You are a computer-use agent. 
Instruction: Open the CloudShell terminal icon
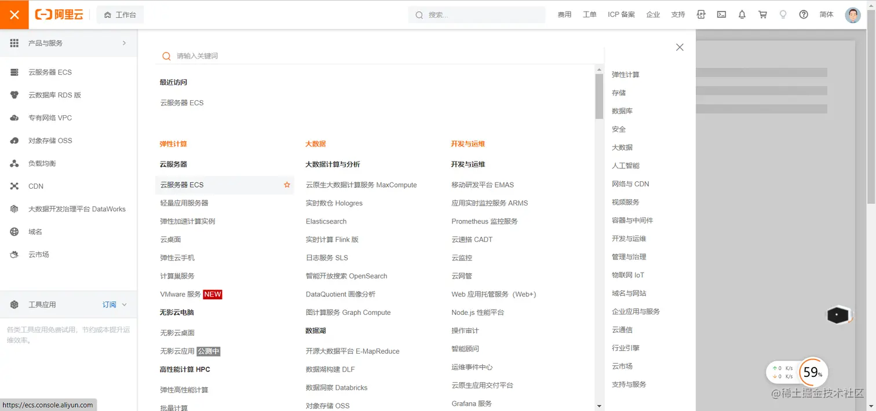pos(721,14)
